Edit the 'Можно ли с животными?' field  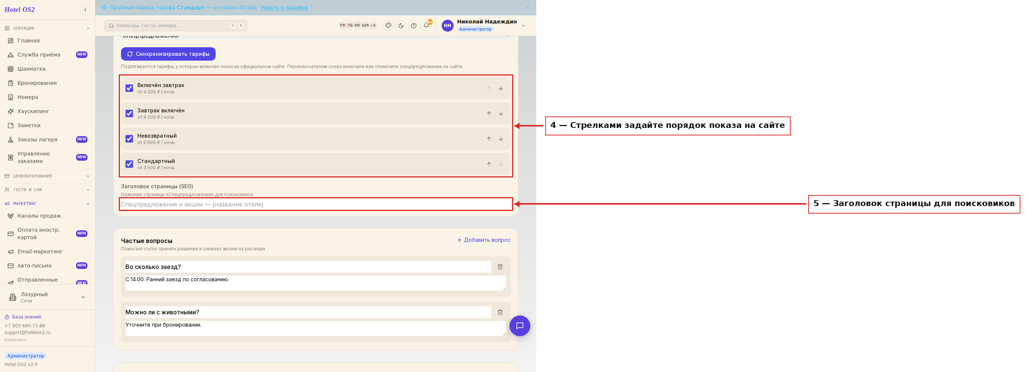[x=308, y=312]
